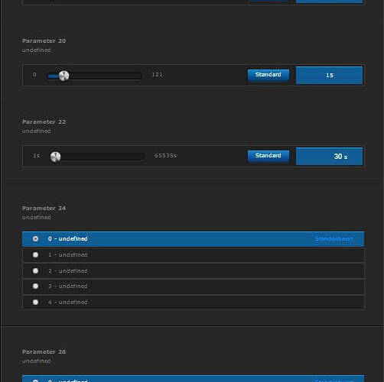Click the Parameter 26 heading
The width and height of the screenshot is (384, 382).
44,351
